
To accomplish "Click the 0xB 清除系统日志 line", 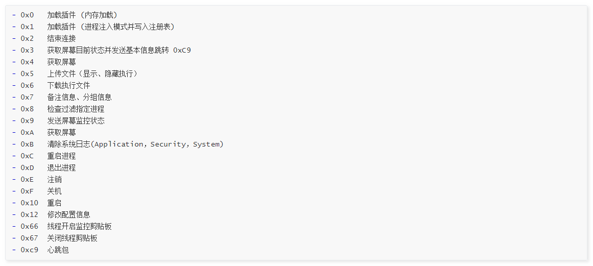I will pos(135,144).
